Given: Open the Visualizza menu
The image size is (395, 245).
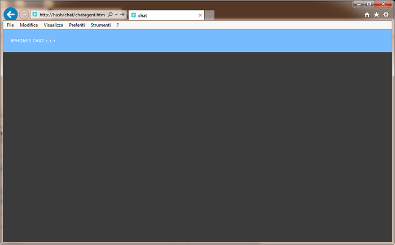Looking at the screenshot, I should pos(53,25).
